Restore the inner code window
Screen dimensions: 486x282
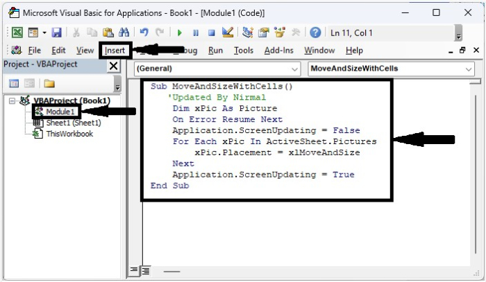[462, 50]
